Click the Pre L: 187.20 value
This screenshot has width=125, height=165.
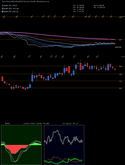(78, 9)
